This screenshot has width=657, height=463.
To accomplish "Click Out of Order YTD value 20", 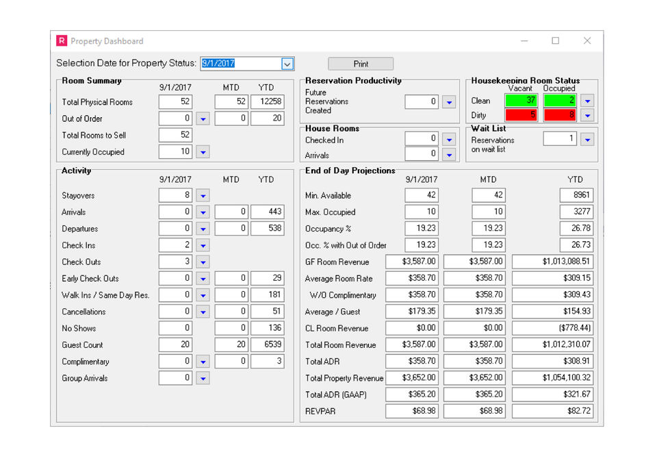I will click(268, 118).
